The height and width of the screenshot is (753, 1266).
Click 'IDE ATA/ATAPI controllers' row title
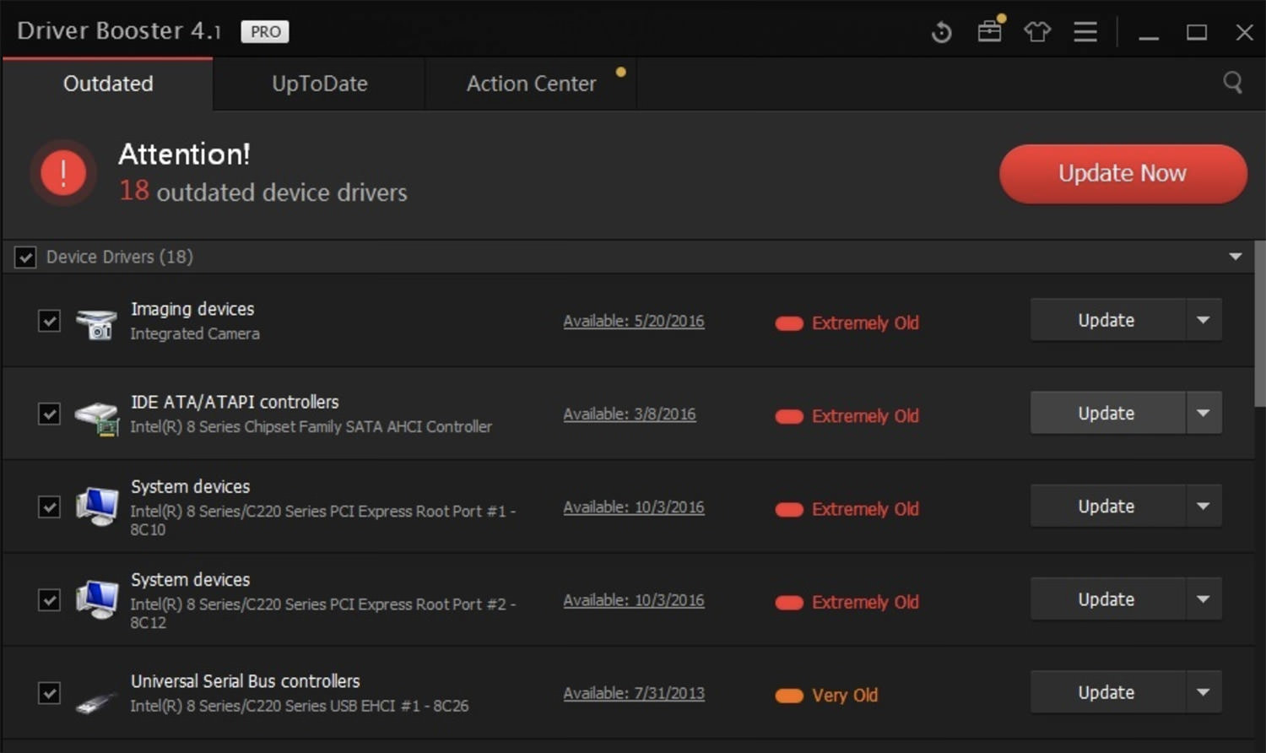pyautogui.click(x=235, y=402)
